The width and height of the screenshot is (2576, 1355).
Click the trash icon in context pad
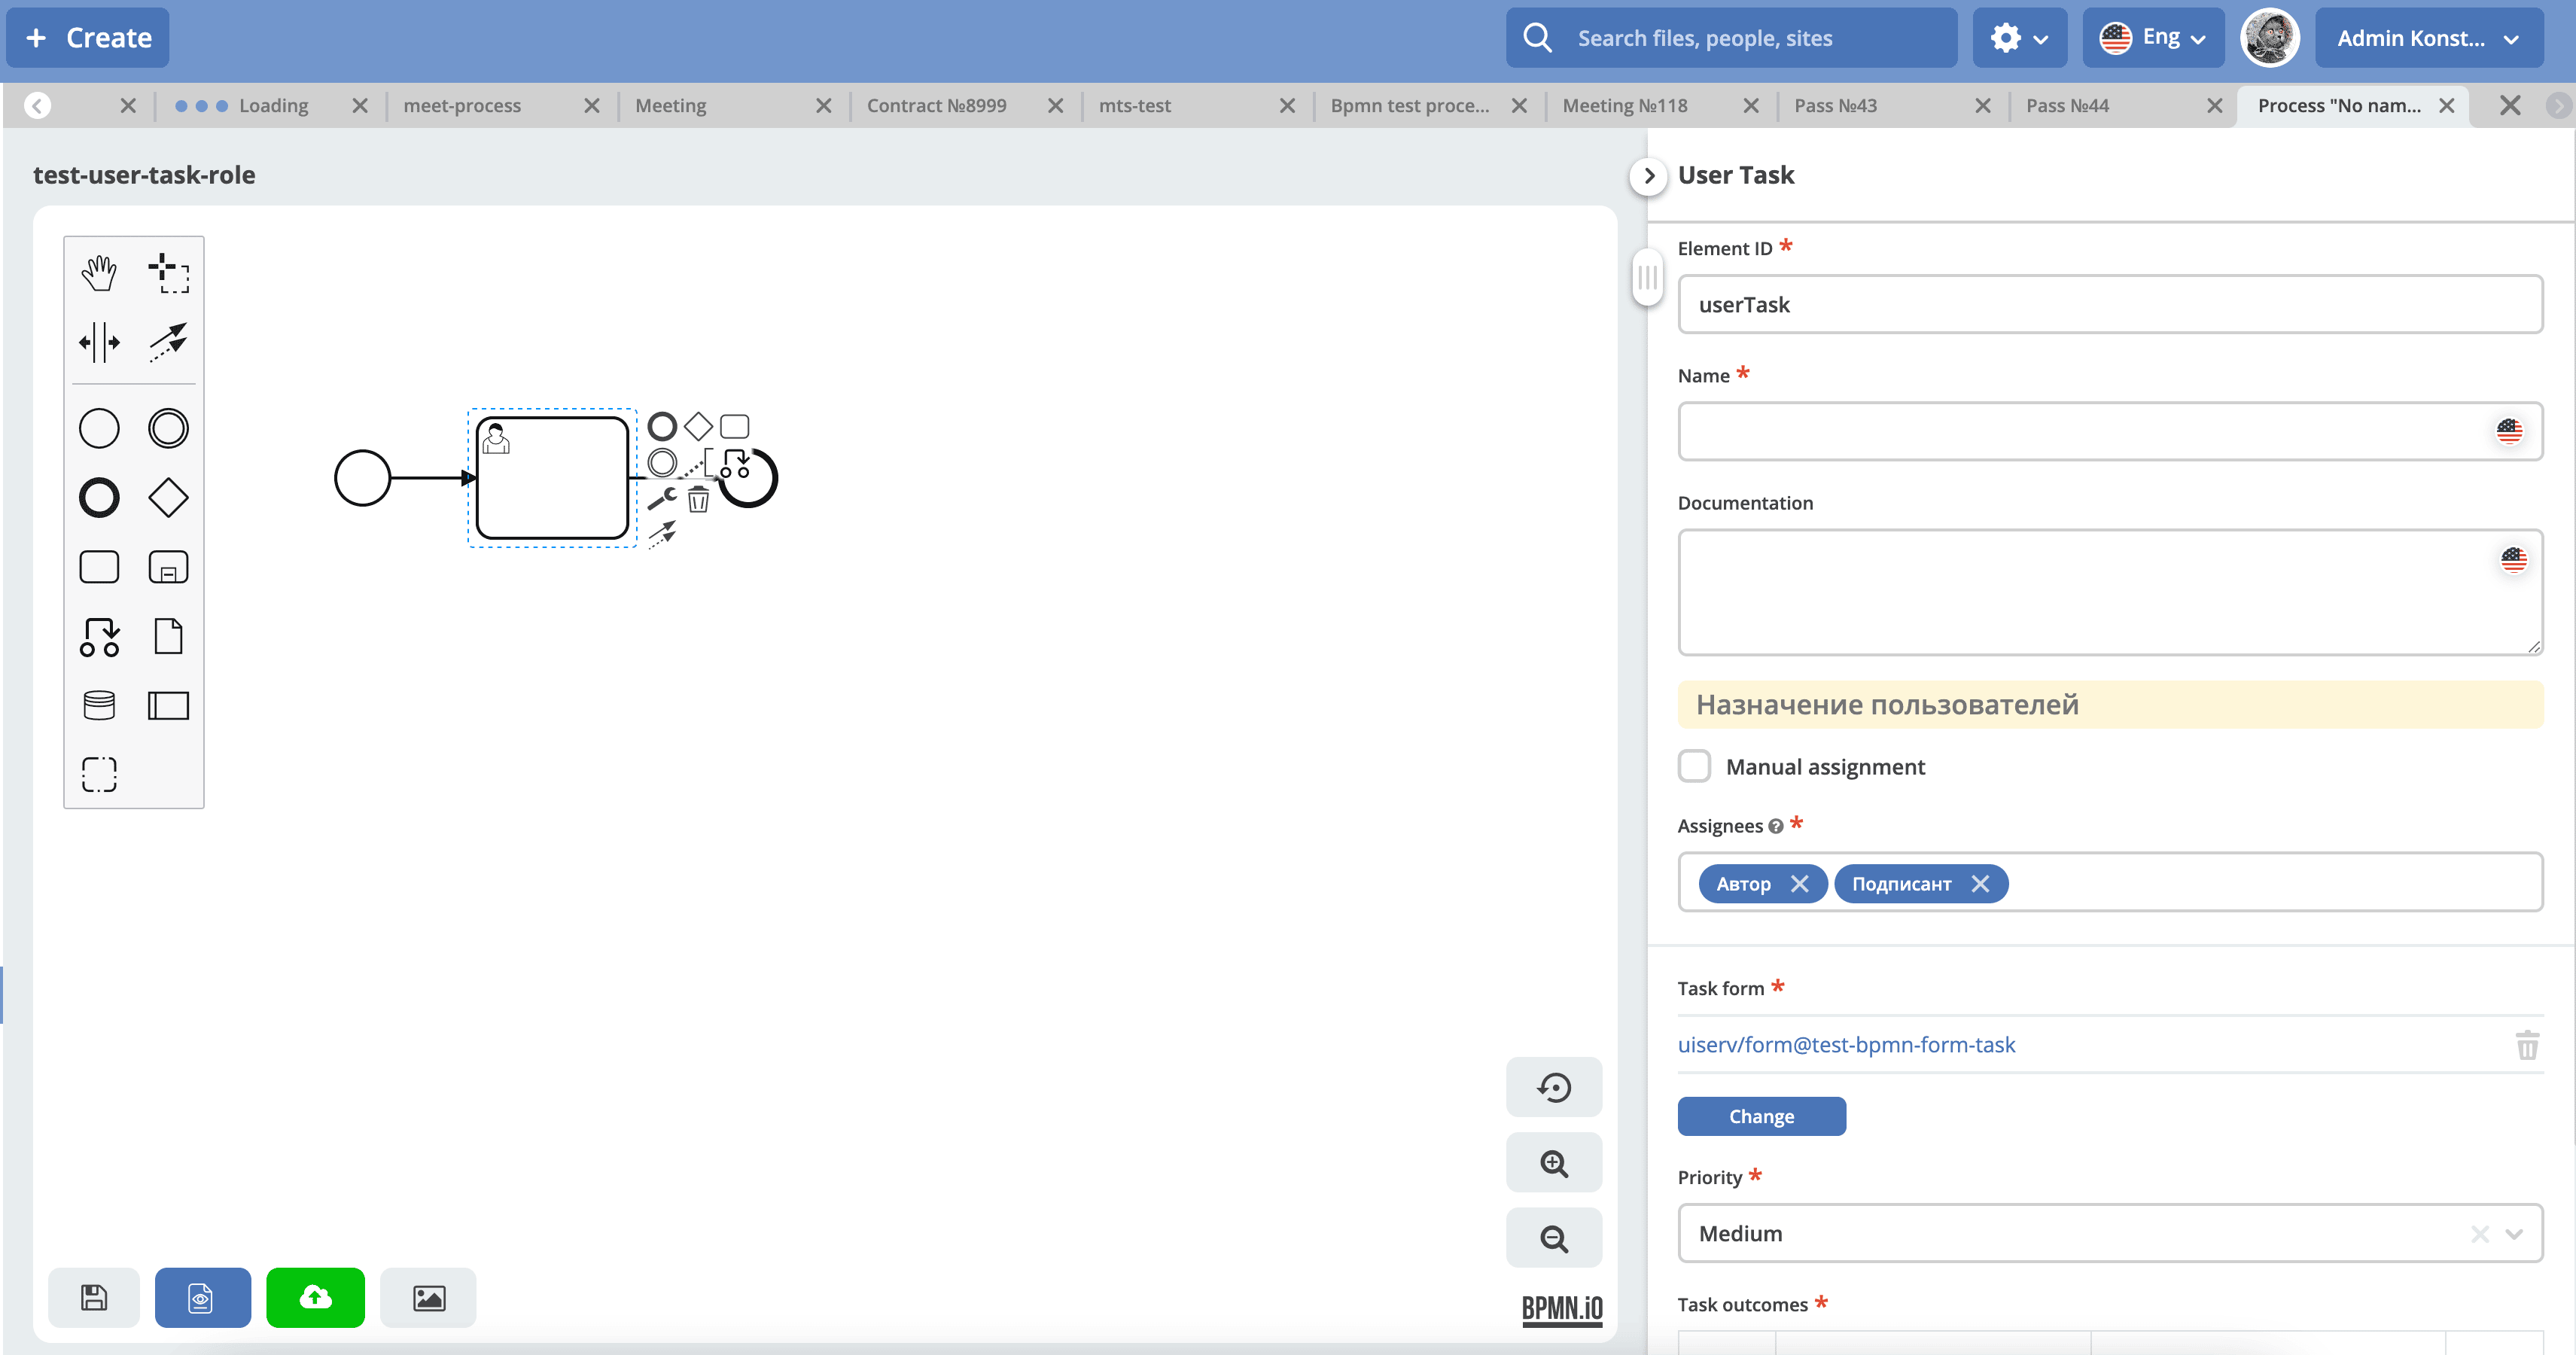[x=698, y=499]
